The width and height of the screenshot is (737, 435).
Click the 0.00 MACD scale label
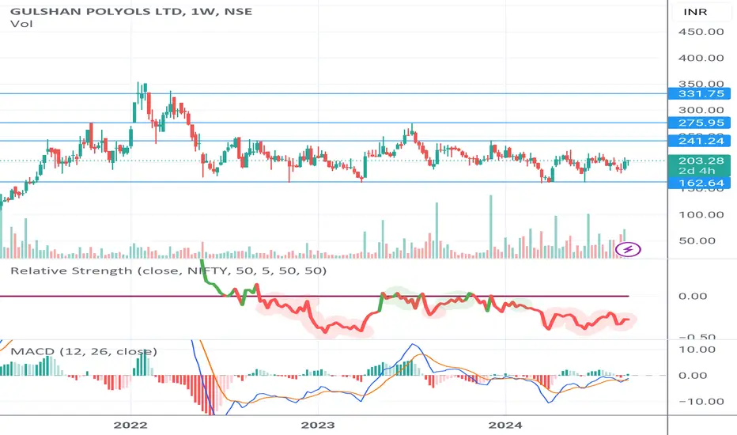point(693,375)
